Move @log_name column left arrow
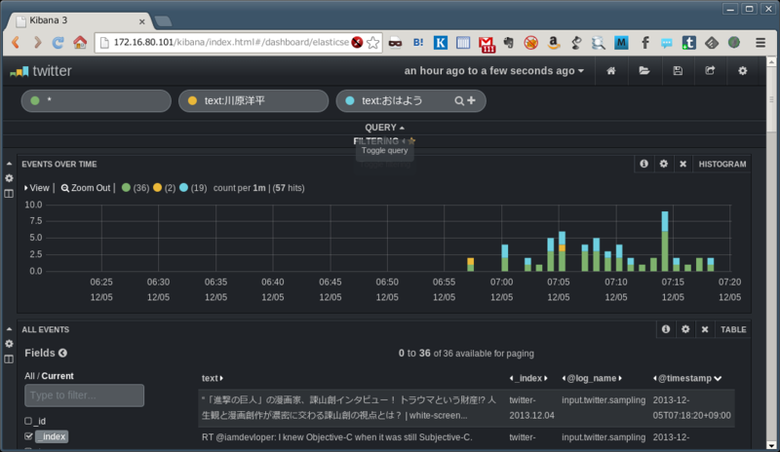This screenshot has width=780, height=452. click(x=564, y=378)
